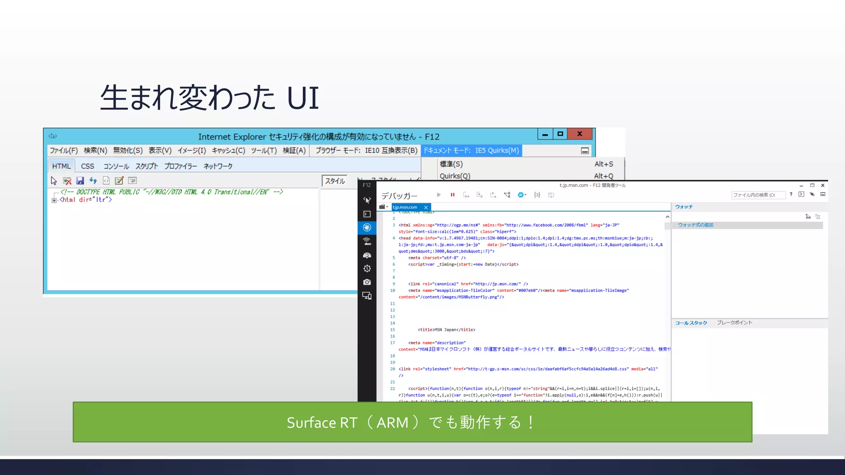
Task: Click the 'ウォッチ式の追加' row
Action: (748, 225)
